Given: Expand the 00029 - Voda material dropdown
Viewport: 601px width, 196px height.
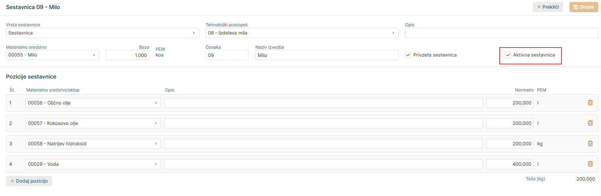Looking at the screenshot, I should (93, 164).
